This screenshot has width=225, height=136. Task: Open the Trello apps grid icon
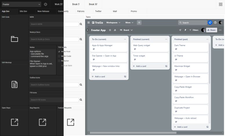pyautogui.click(x=88, y=23)
